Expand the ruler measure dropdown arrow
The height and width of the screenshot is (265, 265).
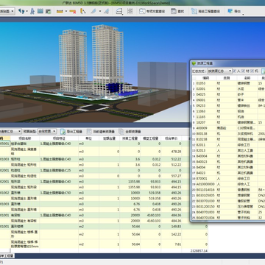click(x=66, y=11)
